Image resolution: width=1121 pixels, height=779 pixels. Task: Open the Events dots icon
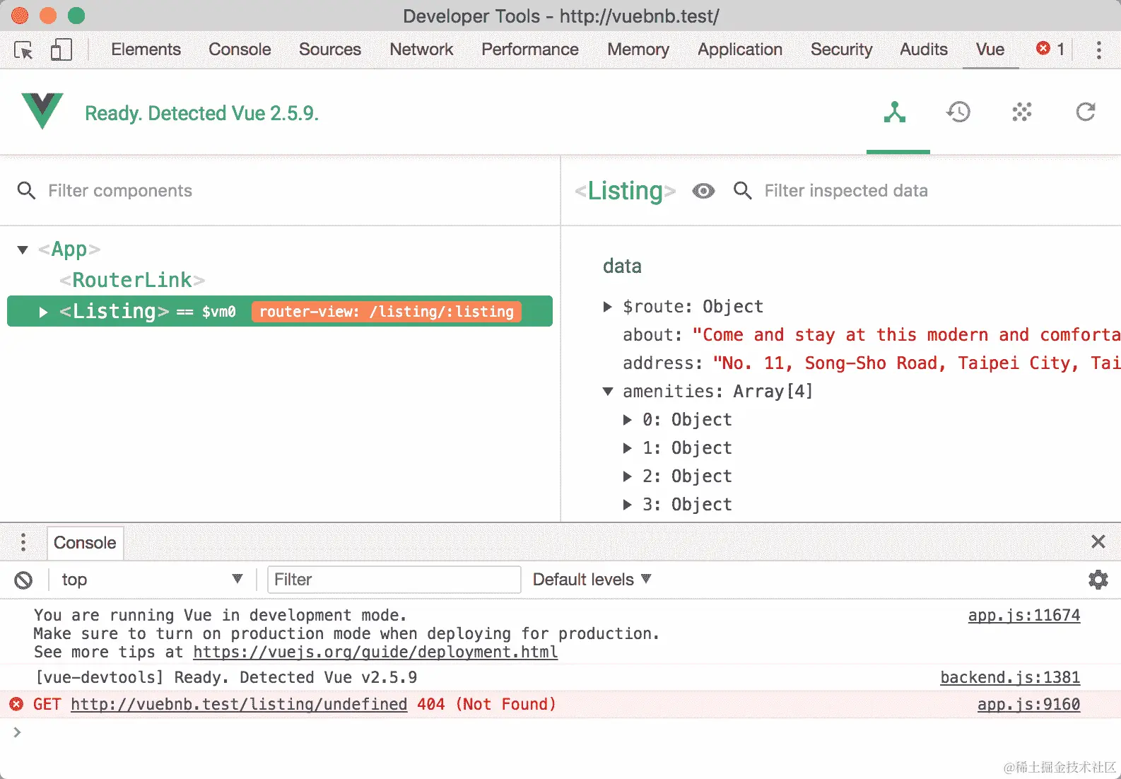point(1022,112)
